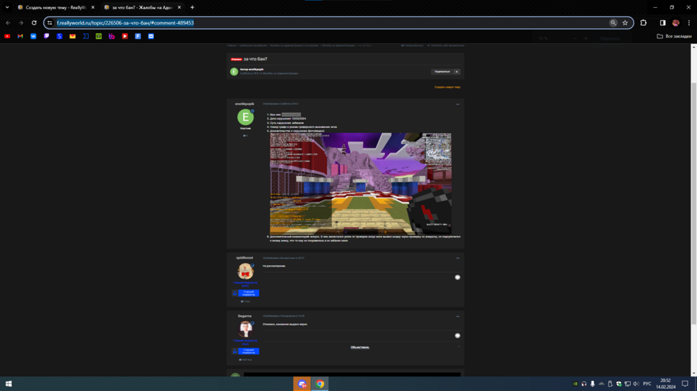Switch to Chrome in the taskbar

tap(320, 384)
